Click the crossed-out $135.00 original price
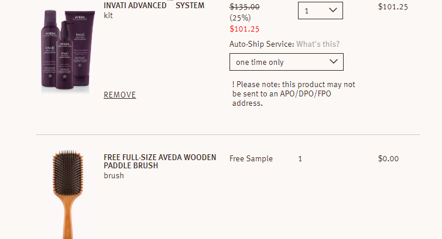The width and height of the screenshot is (442, 239). 244,7
